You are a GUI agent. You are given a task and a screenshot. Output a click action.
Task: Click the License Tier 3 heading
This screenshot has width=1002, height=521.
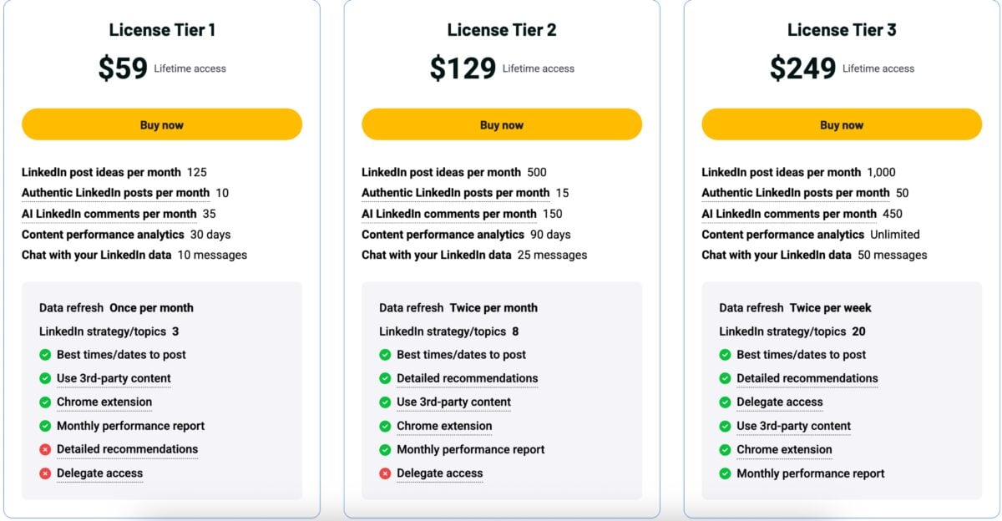point(841,30)
